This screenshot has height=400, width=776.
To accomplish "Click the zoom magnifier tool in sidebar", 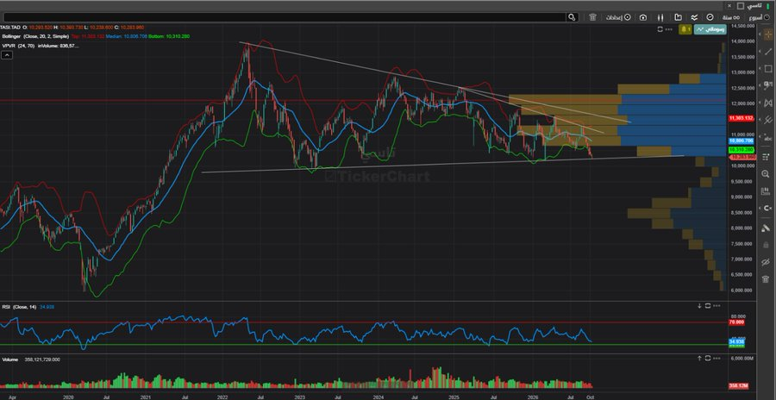I will [x=767, y=174].
